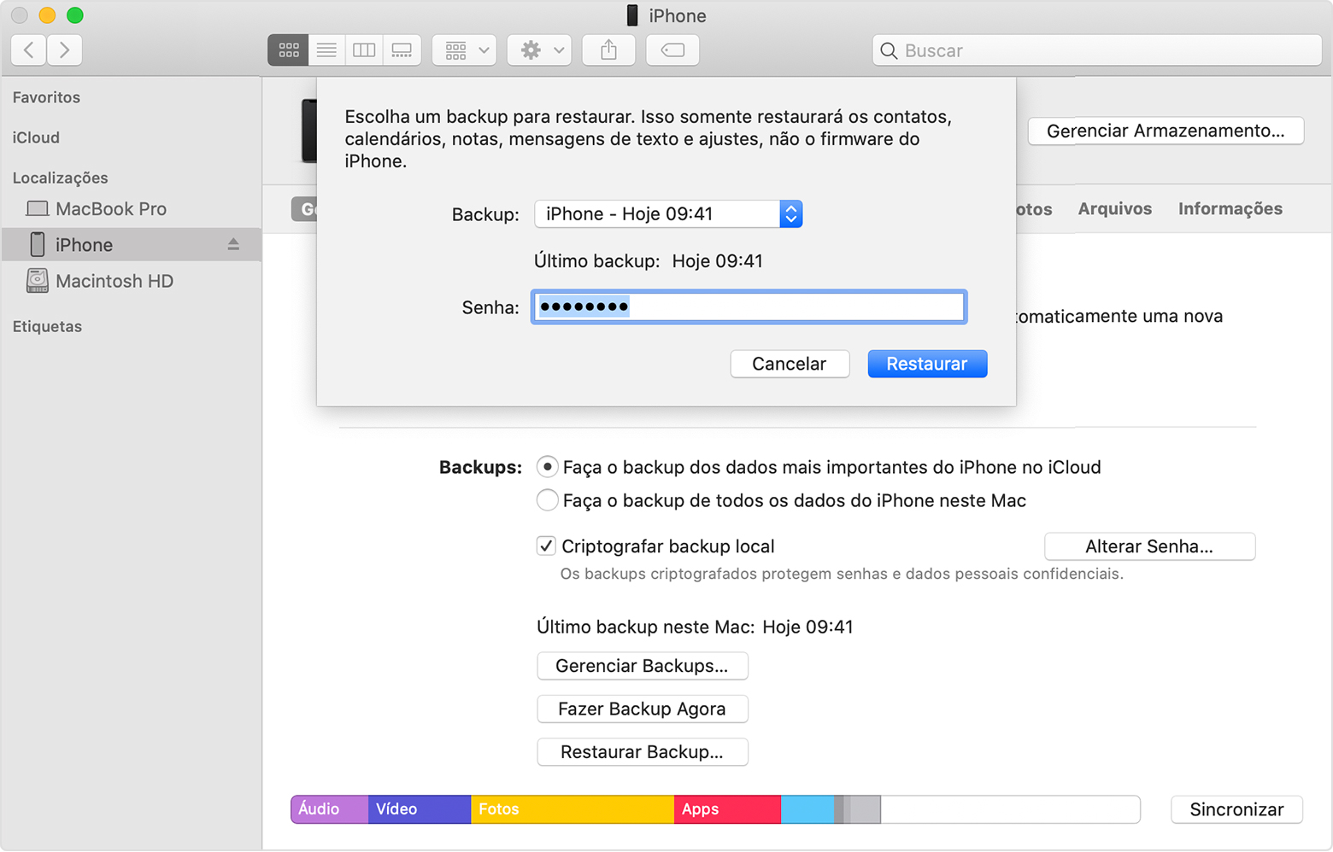Select gallery view icon
1333x852 pixels.
point(402,50)
